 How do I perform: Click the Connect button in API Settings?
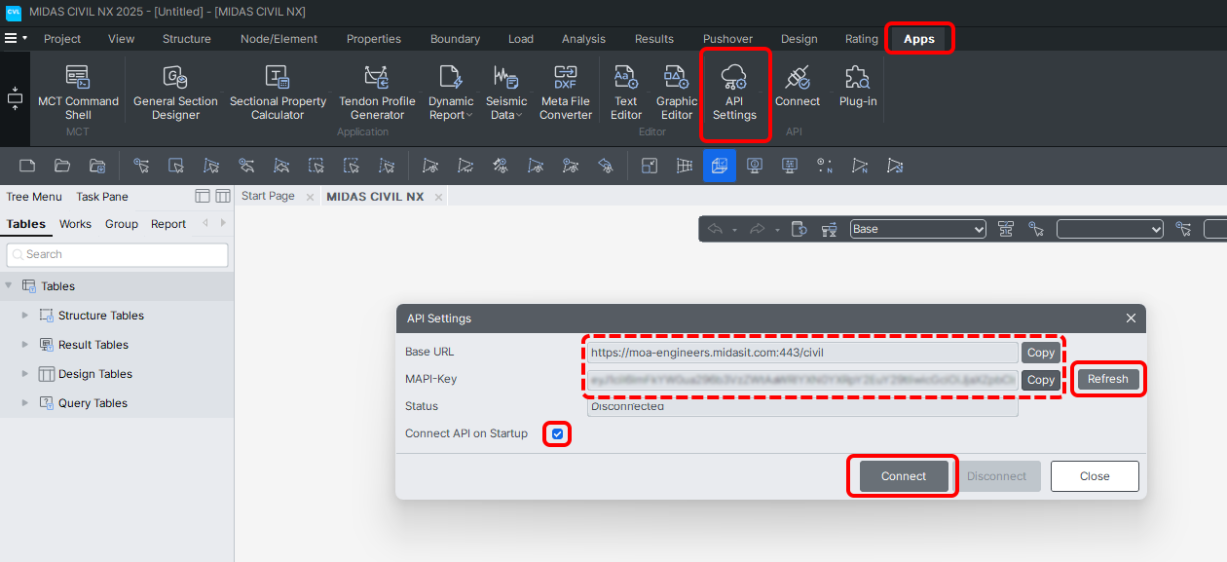pyautogui.click(x=904, y=476)
